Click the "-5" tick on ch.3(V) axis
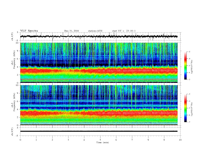Screen dimensions: 203x157 tap(17, 136)
